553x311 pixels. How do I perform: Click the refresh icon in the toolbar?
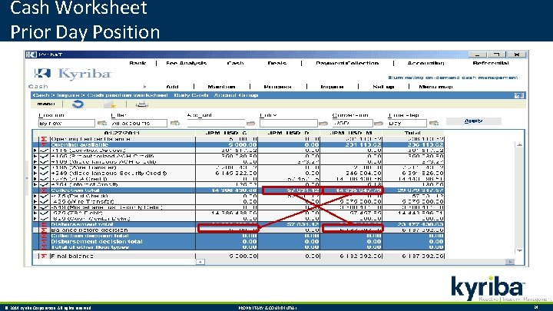78,104
